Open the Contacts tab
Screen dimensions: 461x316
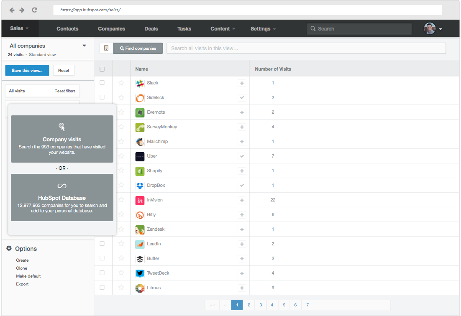click(x=67, y=29)
